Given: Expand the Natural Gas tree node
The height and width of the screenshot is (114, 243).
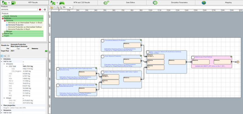Looking at the screenshot, I should pyautogui.click(x=3, y=34).
